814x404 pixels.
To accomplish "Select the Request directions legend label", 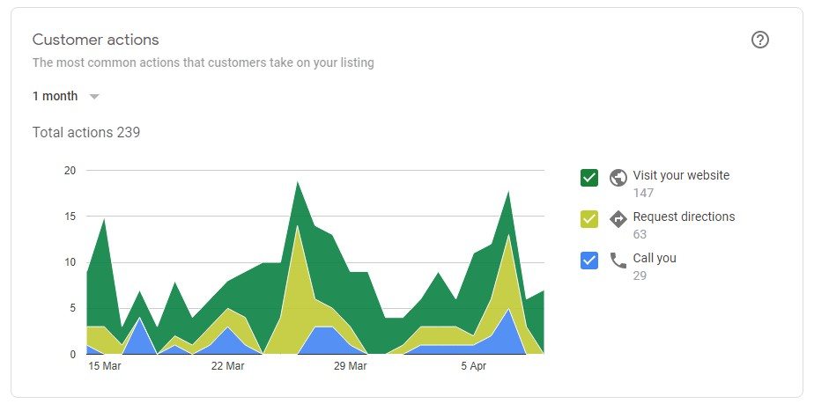I will (x=684, y=217).
